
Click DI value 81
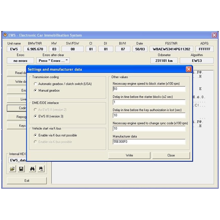106,49
